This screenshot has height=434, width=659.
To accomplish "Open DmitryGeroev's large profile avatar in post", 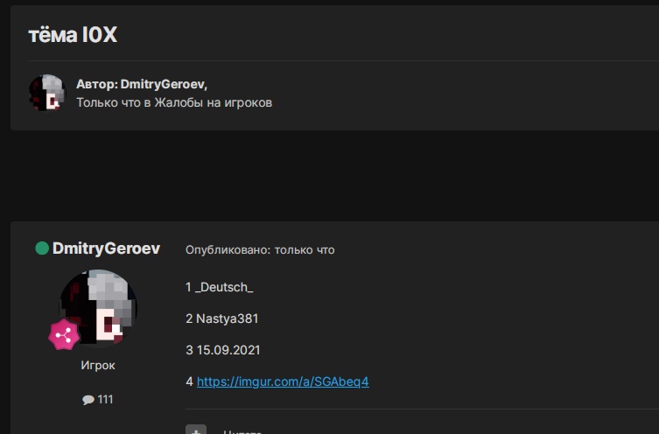I will click(98, 306).
